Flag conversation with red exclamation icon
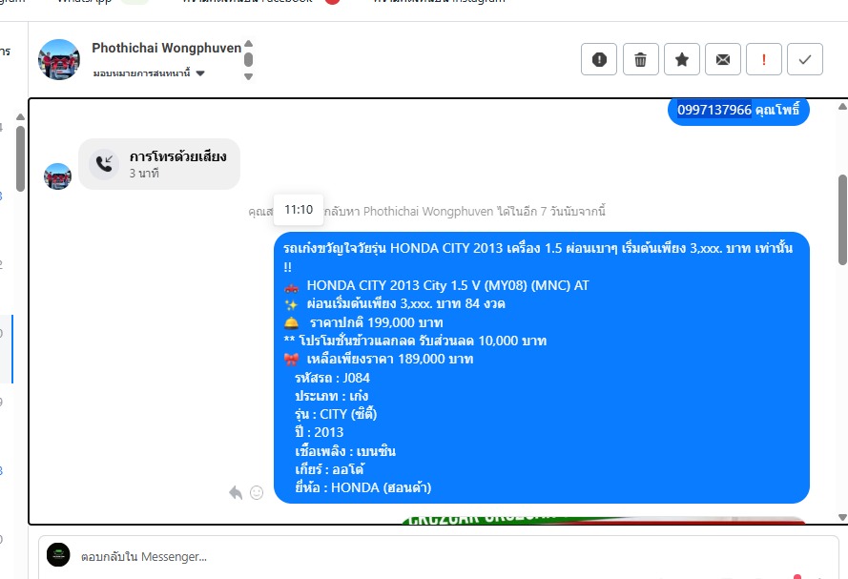This screenshot has height=579, width=848. click(x=764, y=59)
